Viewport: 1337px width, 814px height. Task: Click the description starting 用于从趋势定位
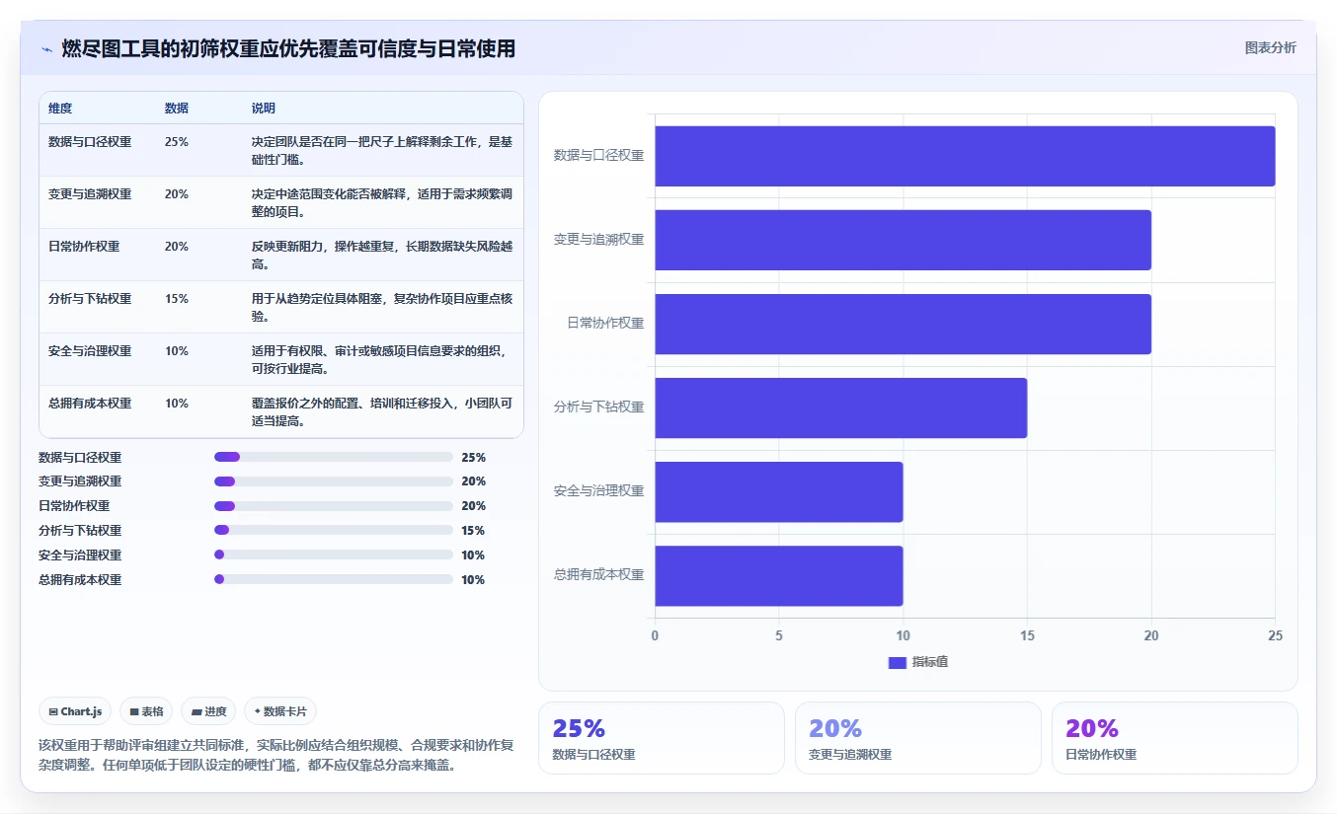coord(382,308)
